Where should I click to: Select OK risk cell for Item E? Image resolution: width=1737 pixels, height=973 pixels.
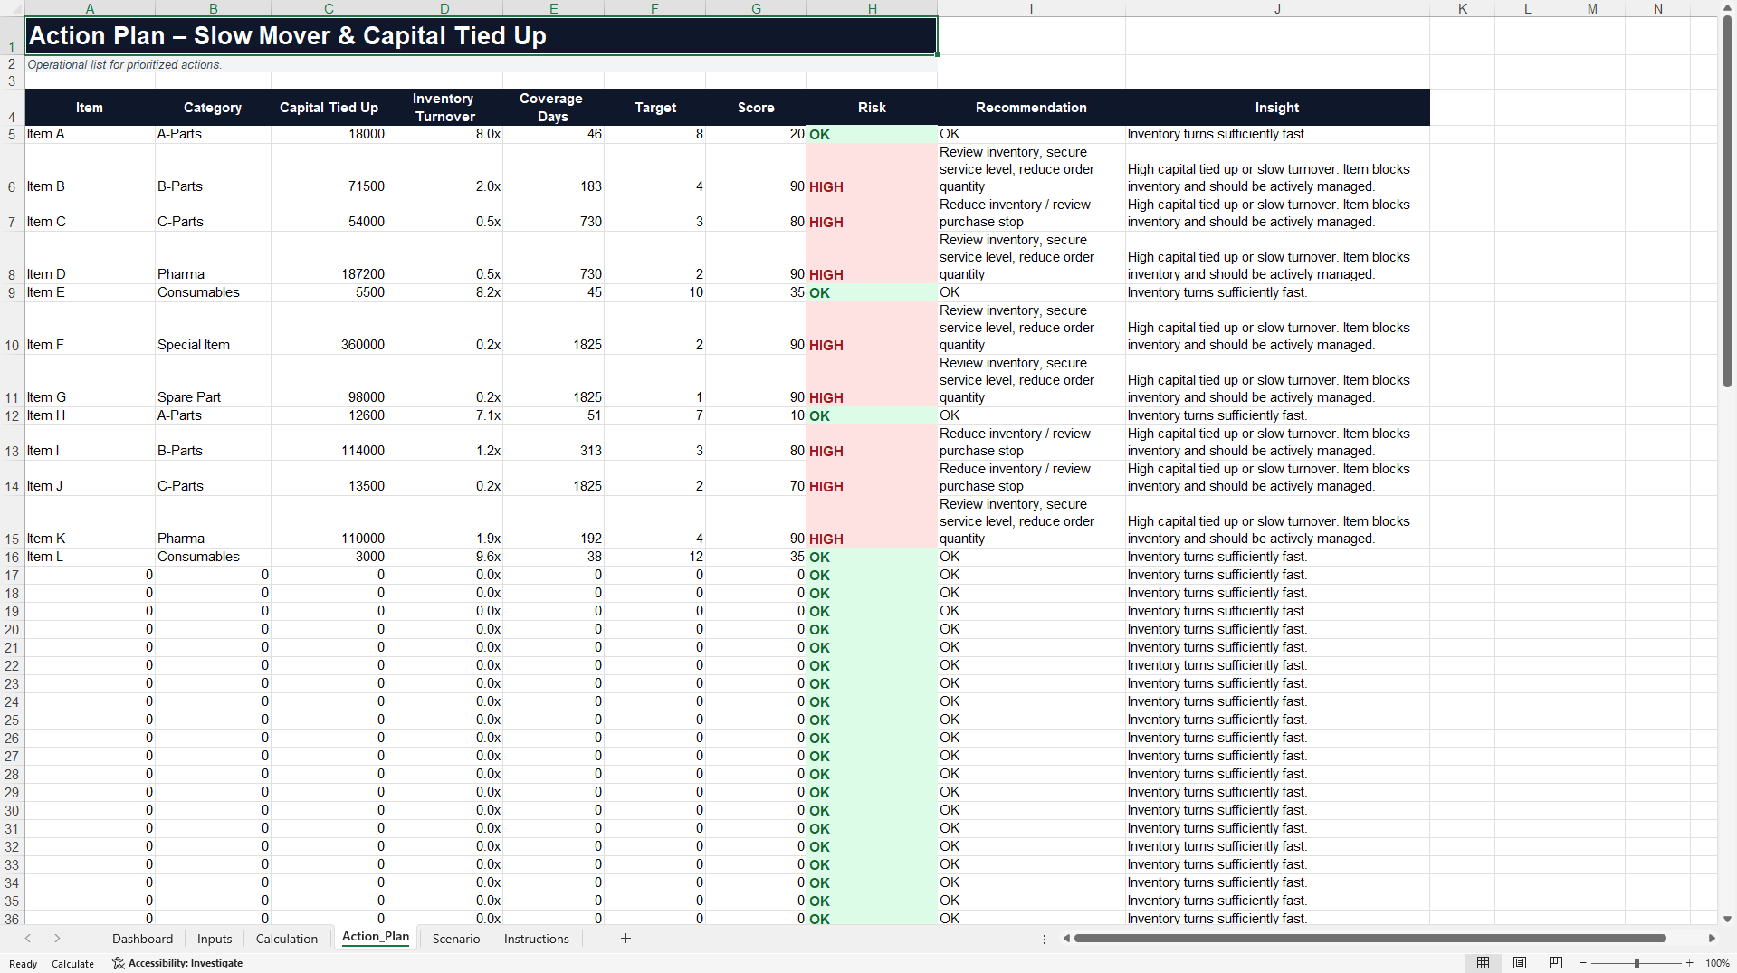point(872,293)
